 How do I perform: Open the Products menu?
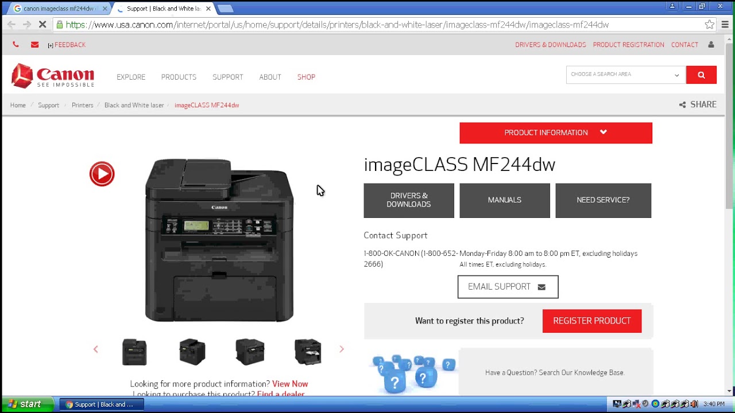coord(179,77)
